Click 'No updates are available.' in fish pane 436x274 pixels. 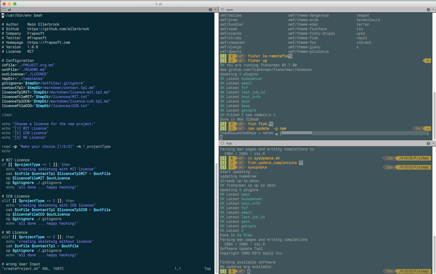click(247, 267)
